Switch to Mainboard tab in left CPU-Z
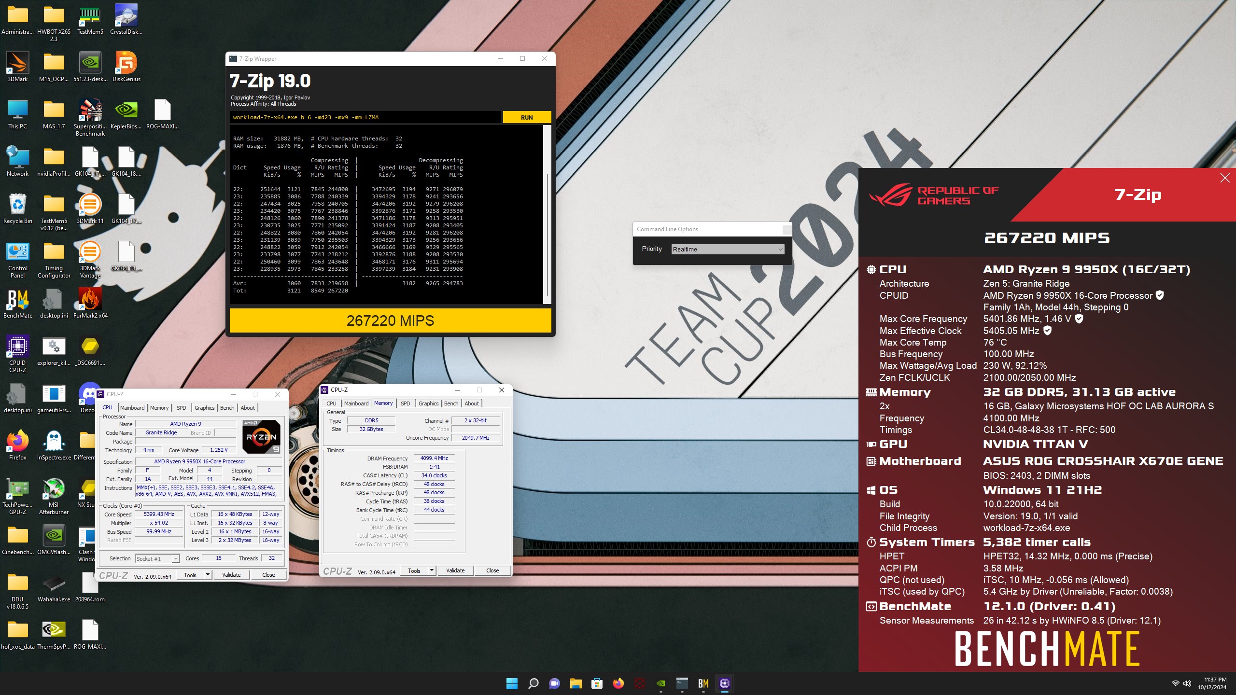This screenshot has height=695, width=1236. 132,408
